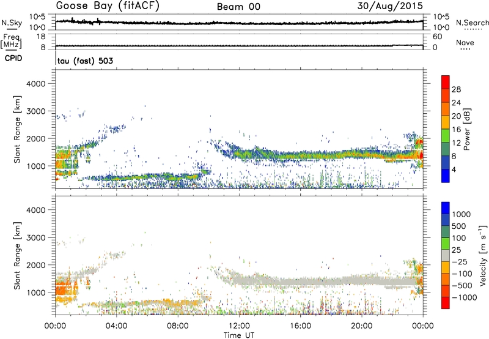Click the orange velocity patch near 00:00 at 1000 km
Viewport: 489px width, 339px height.
point(65,289)
